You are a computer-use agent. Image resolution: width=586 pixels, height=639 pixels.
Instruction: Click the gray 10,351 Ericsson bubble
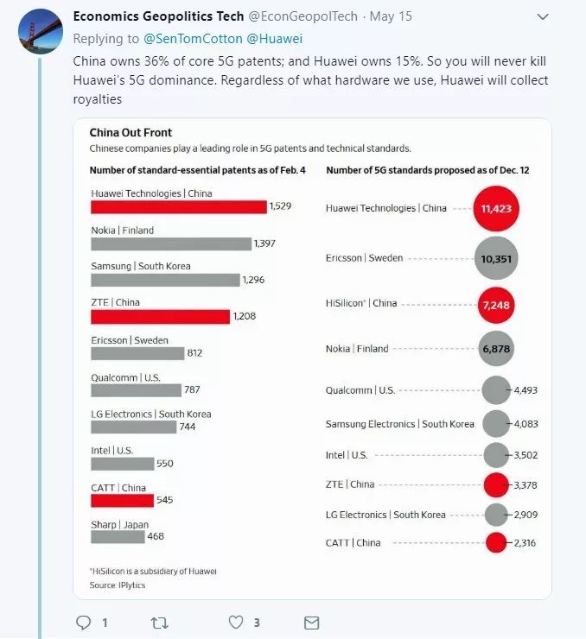tap(496, 257)
